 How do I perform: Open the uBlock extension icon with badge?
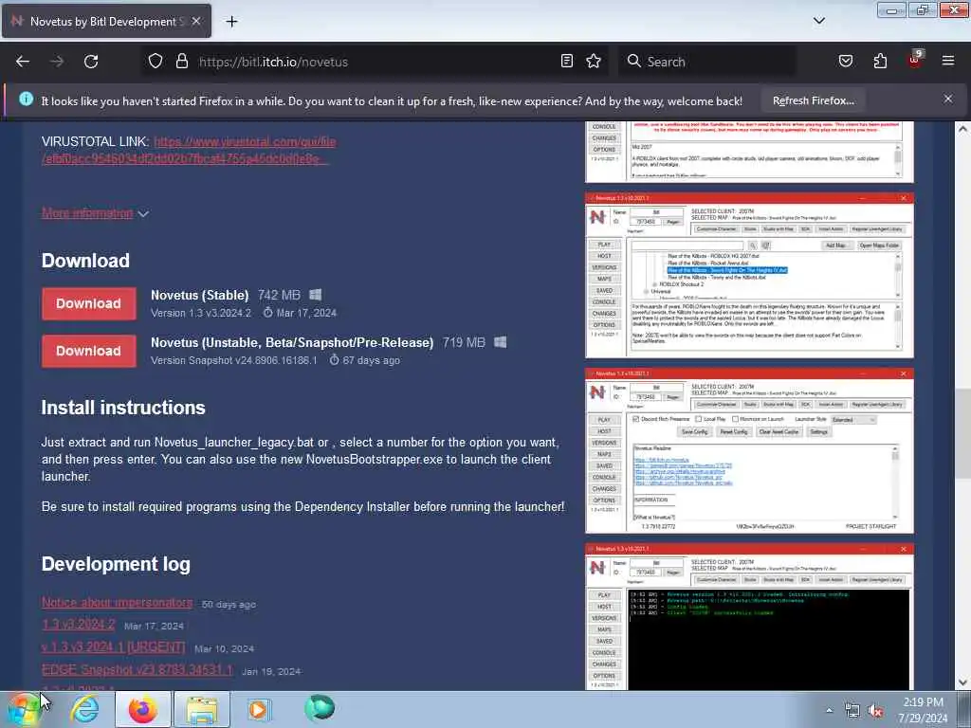(915, 60)
